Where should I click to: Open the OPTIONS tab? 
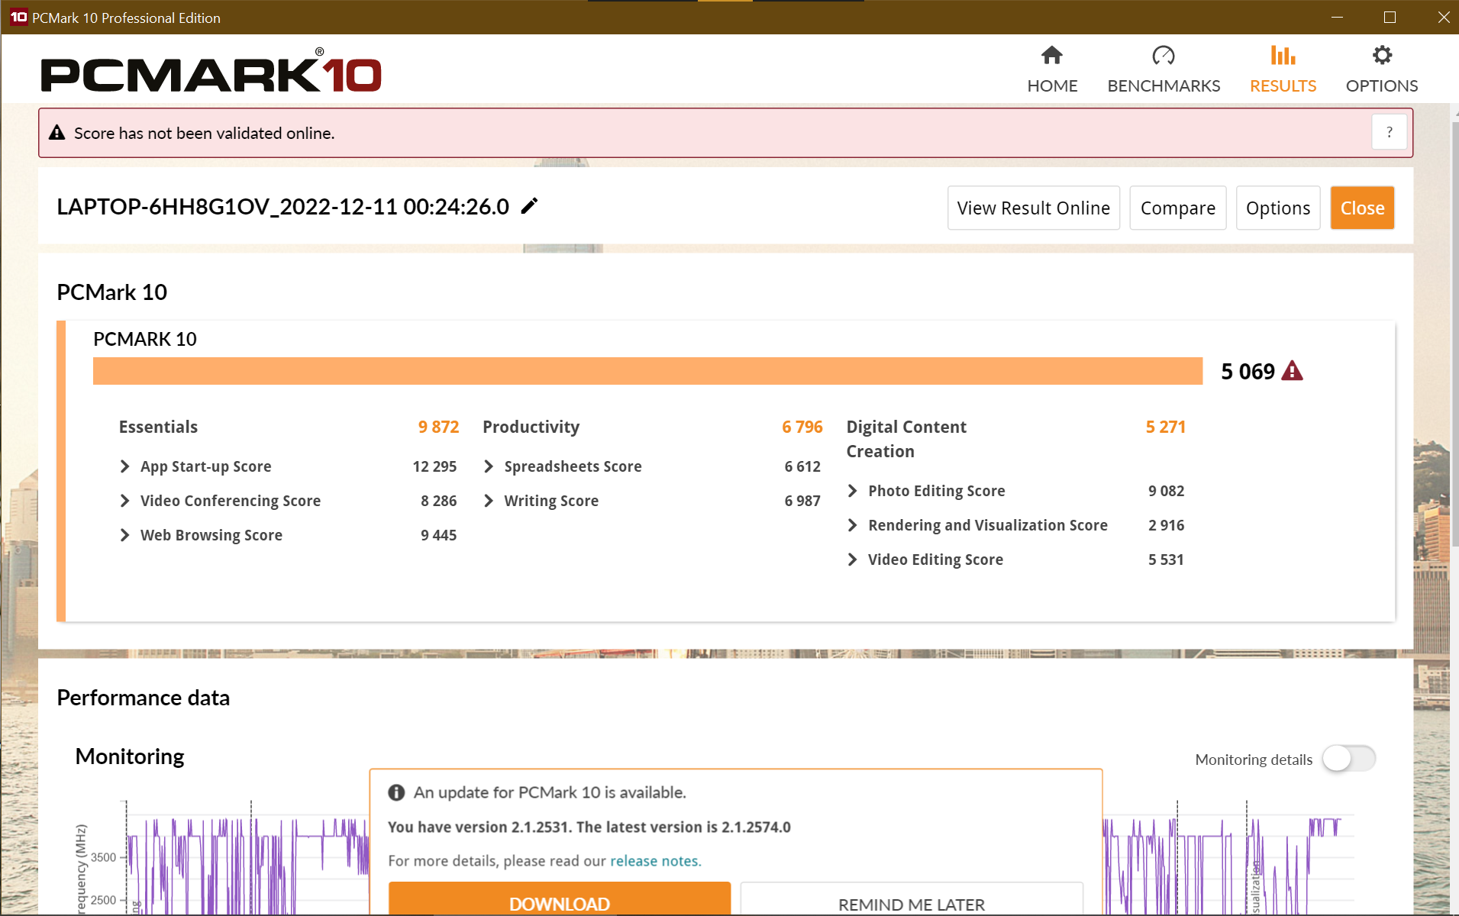1382,68
